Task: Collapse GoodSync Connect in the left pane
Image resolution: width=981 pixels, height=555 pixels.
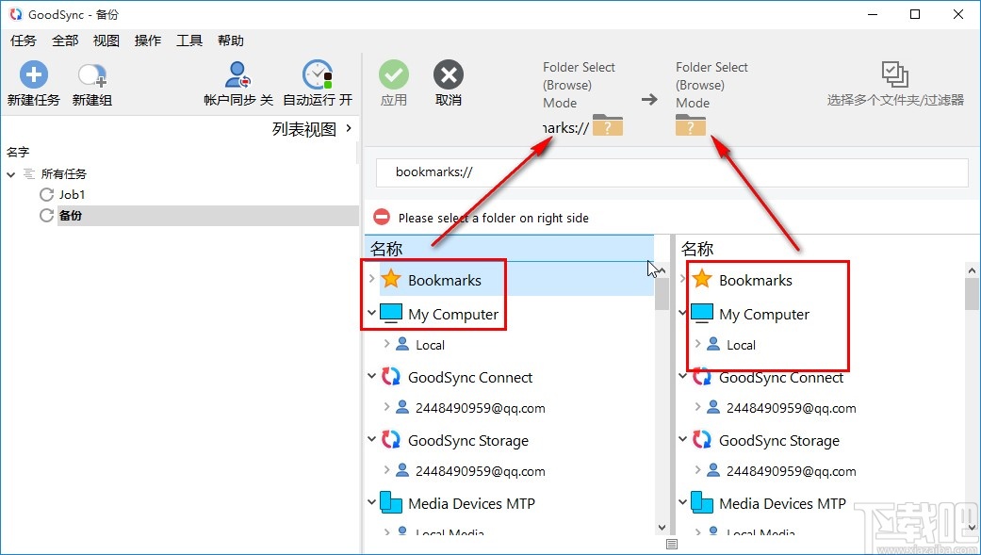Action: coord(371,375)
